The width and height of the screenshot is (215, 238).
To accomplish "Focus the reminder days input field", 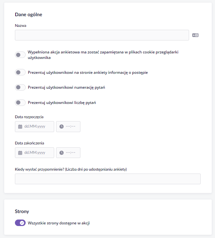I will tap(108, 179).
